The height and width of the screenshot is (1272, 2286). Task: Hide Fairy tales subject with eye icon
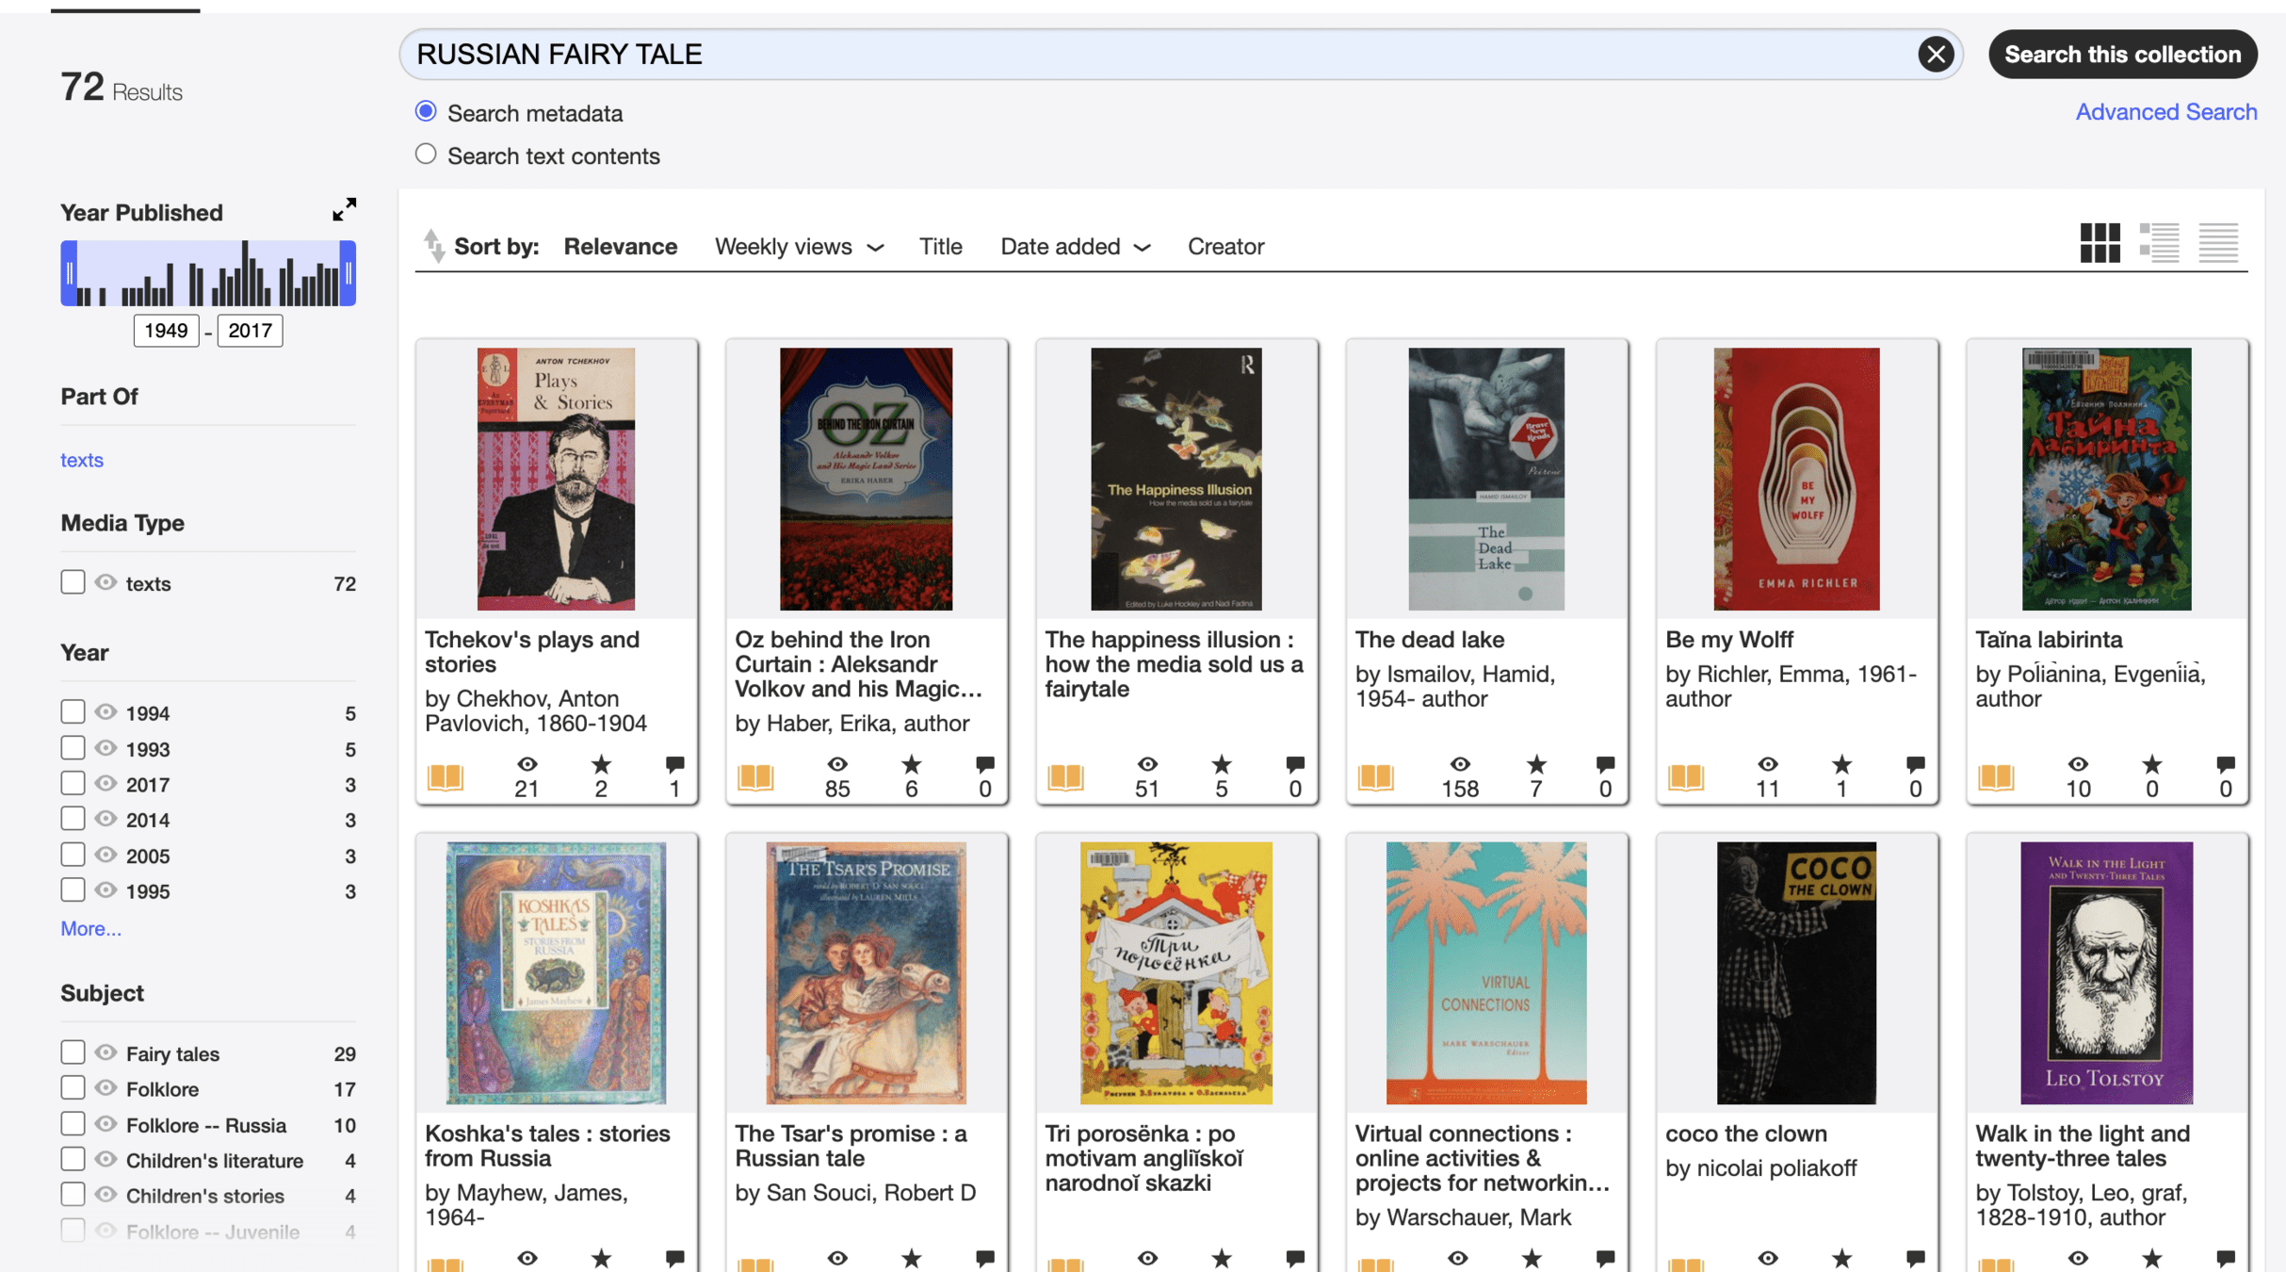pyautogui.click(x=106, y=1052)
